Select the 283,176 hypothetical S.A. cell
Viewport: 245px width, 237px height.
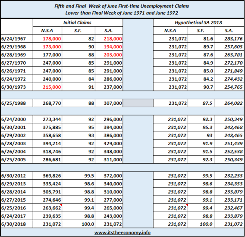(x=229, y=38)
